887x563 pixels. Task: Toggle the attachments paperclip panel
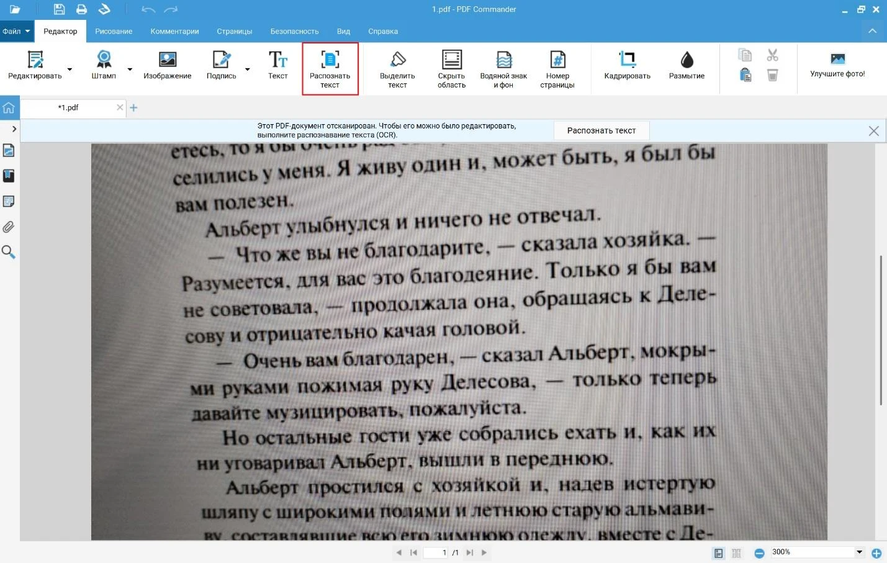[9, 227]
